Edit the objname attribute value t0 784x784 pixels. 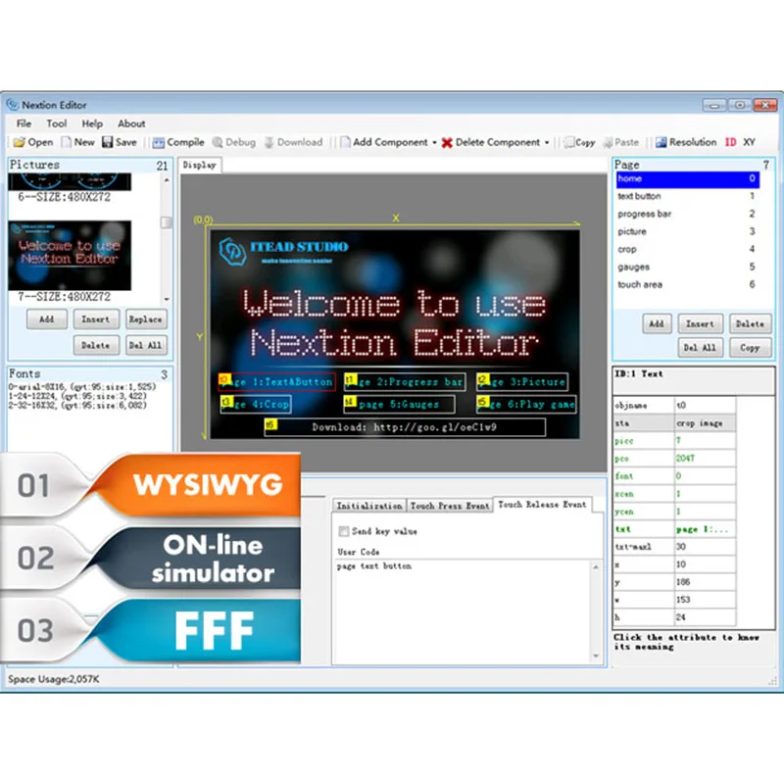705,406
